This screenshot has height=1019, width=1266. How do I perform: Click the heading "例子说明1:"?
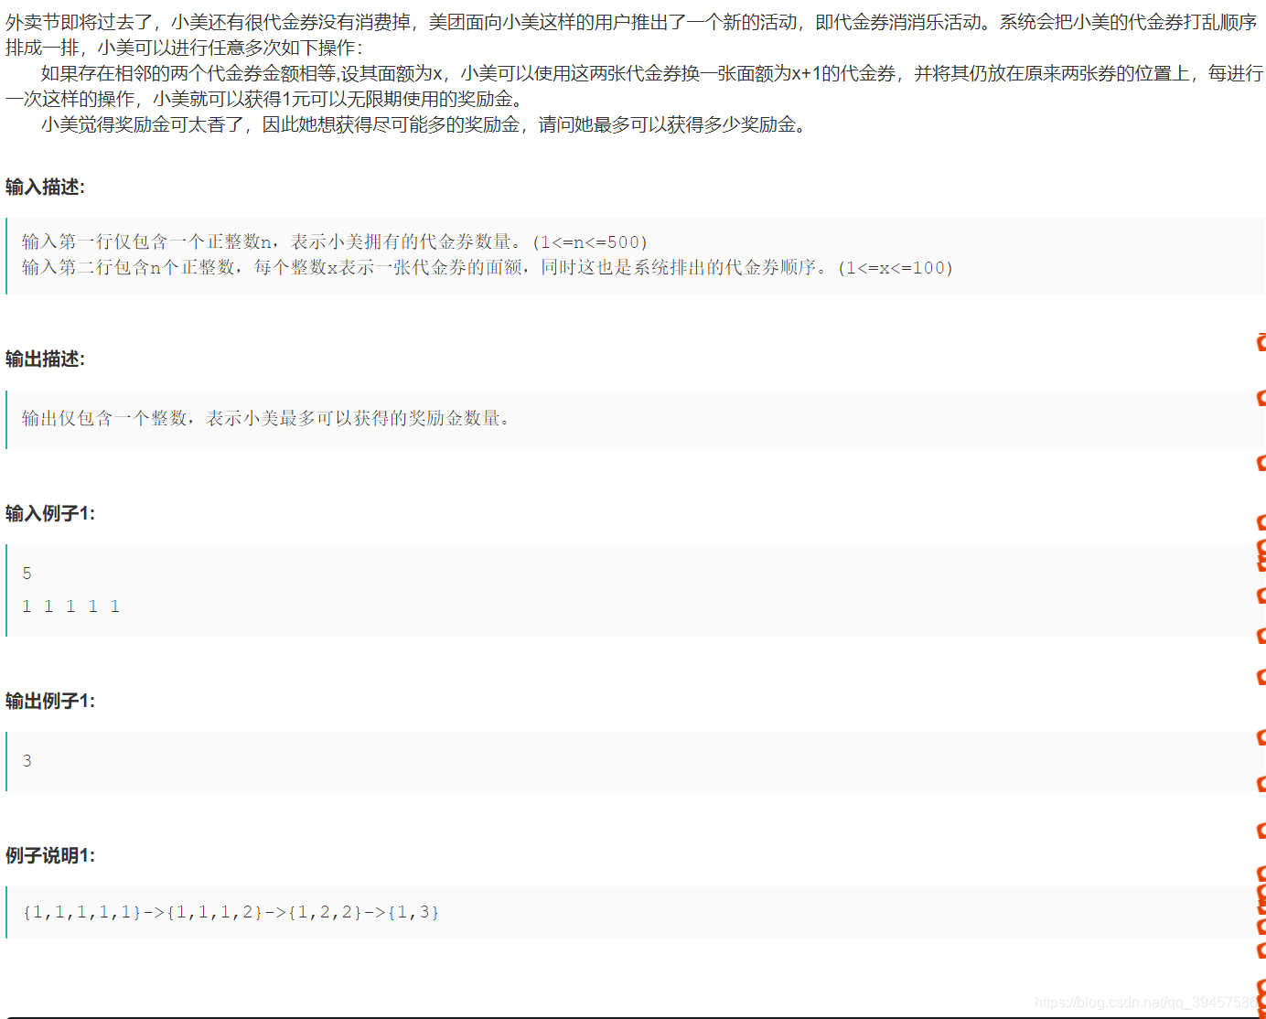(50, 855)
